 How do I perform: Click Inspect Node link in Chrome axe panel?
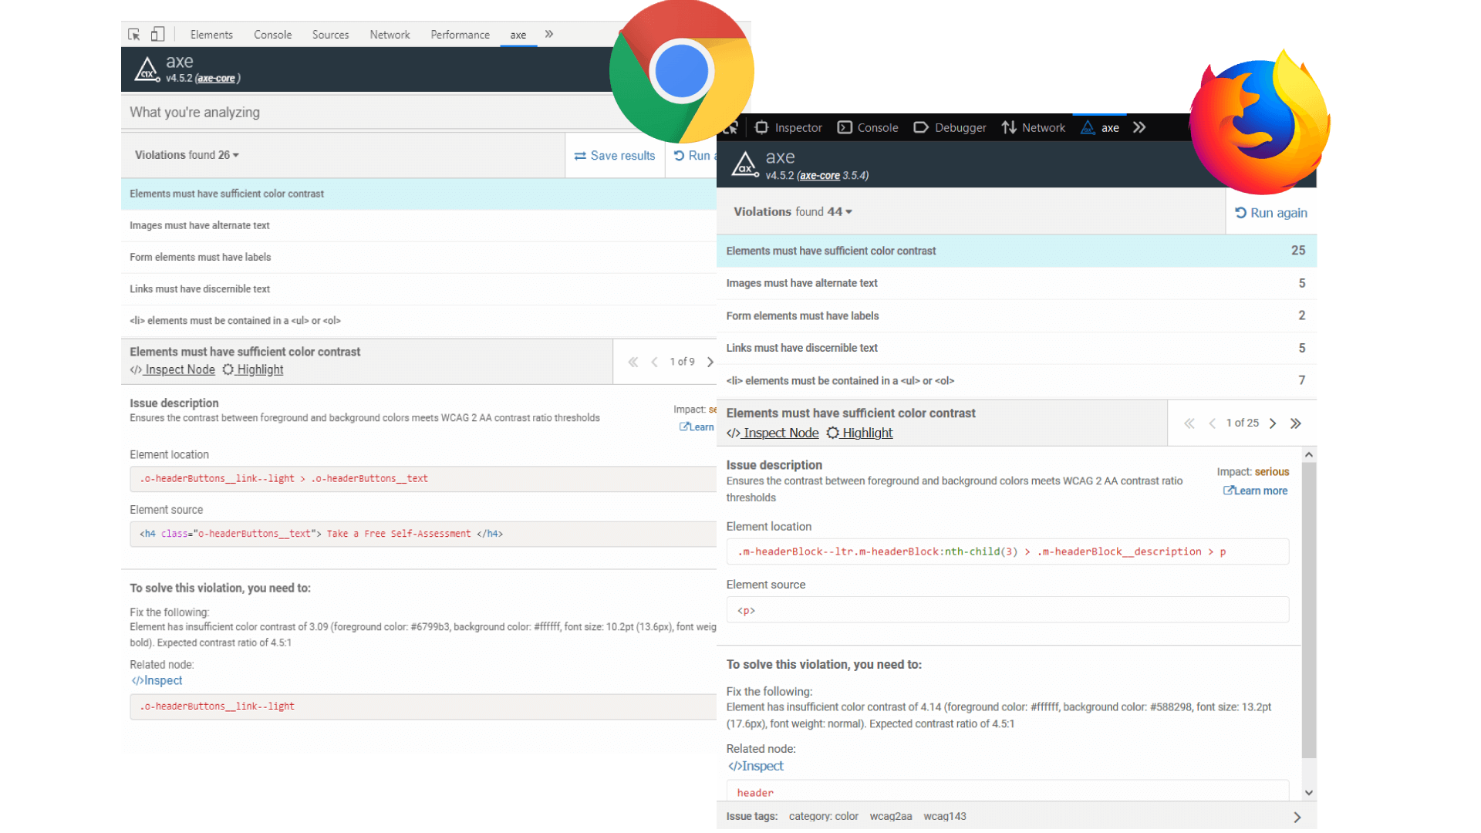point(173,369)
